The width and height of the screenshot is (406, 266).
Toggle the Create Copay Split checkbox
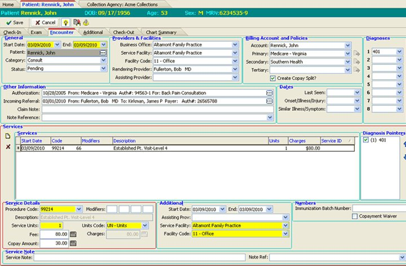(x=273, y=78)
